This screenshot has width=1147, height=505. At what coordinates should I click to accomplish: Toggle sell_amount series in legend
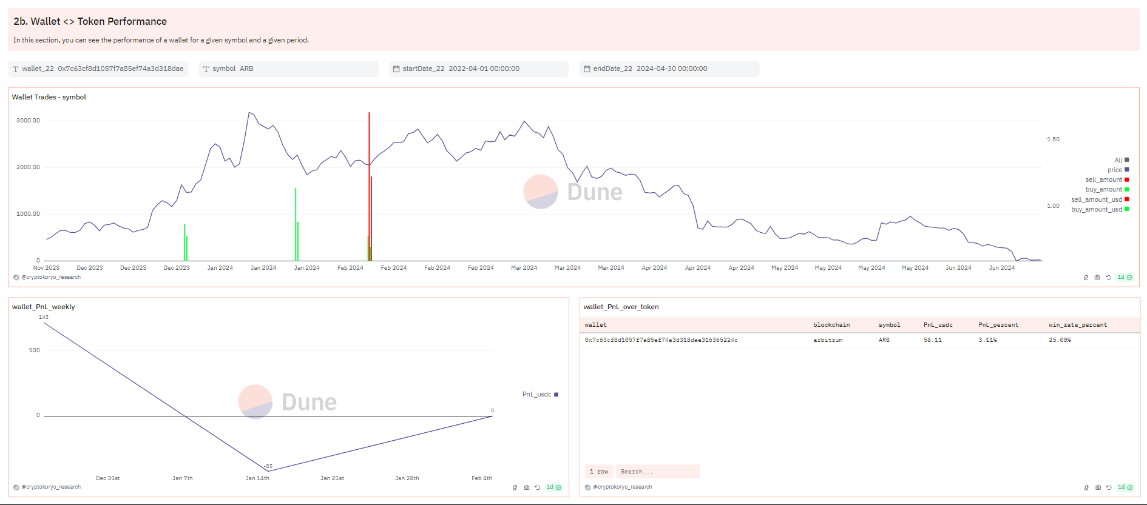(1107, 179)
